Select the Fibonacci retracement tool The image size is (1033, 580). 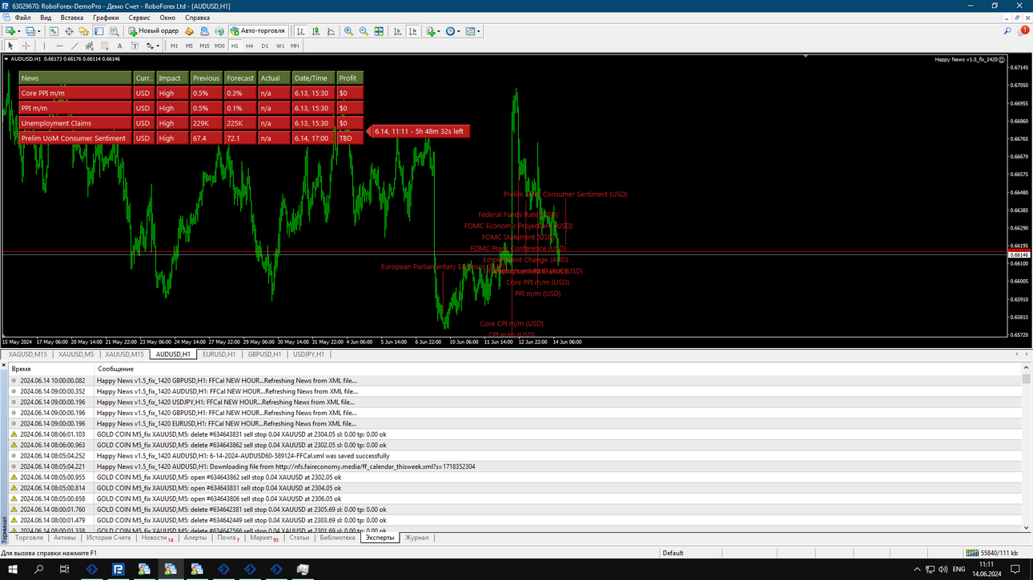(105, 46)
